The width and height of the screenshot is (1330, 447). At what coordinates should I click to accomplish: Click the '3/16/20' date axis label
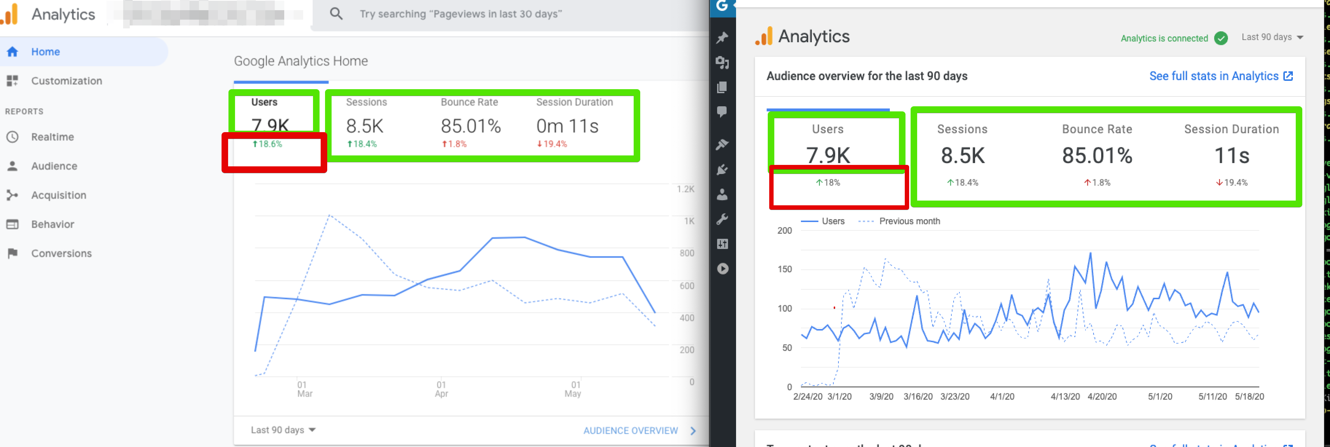click(x=918, y=396)
